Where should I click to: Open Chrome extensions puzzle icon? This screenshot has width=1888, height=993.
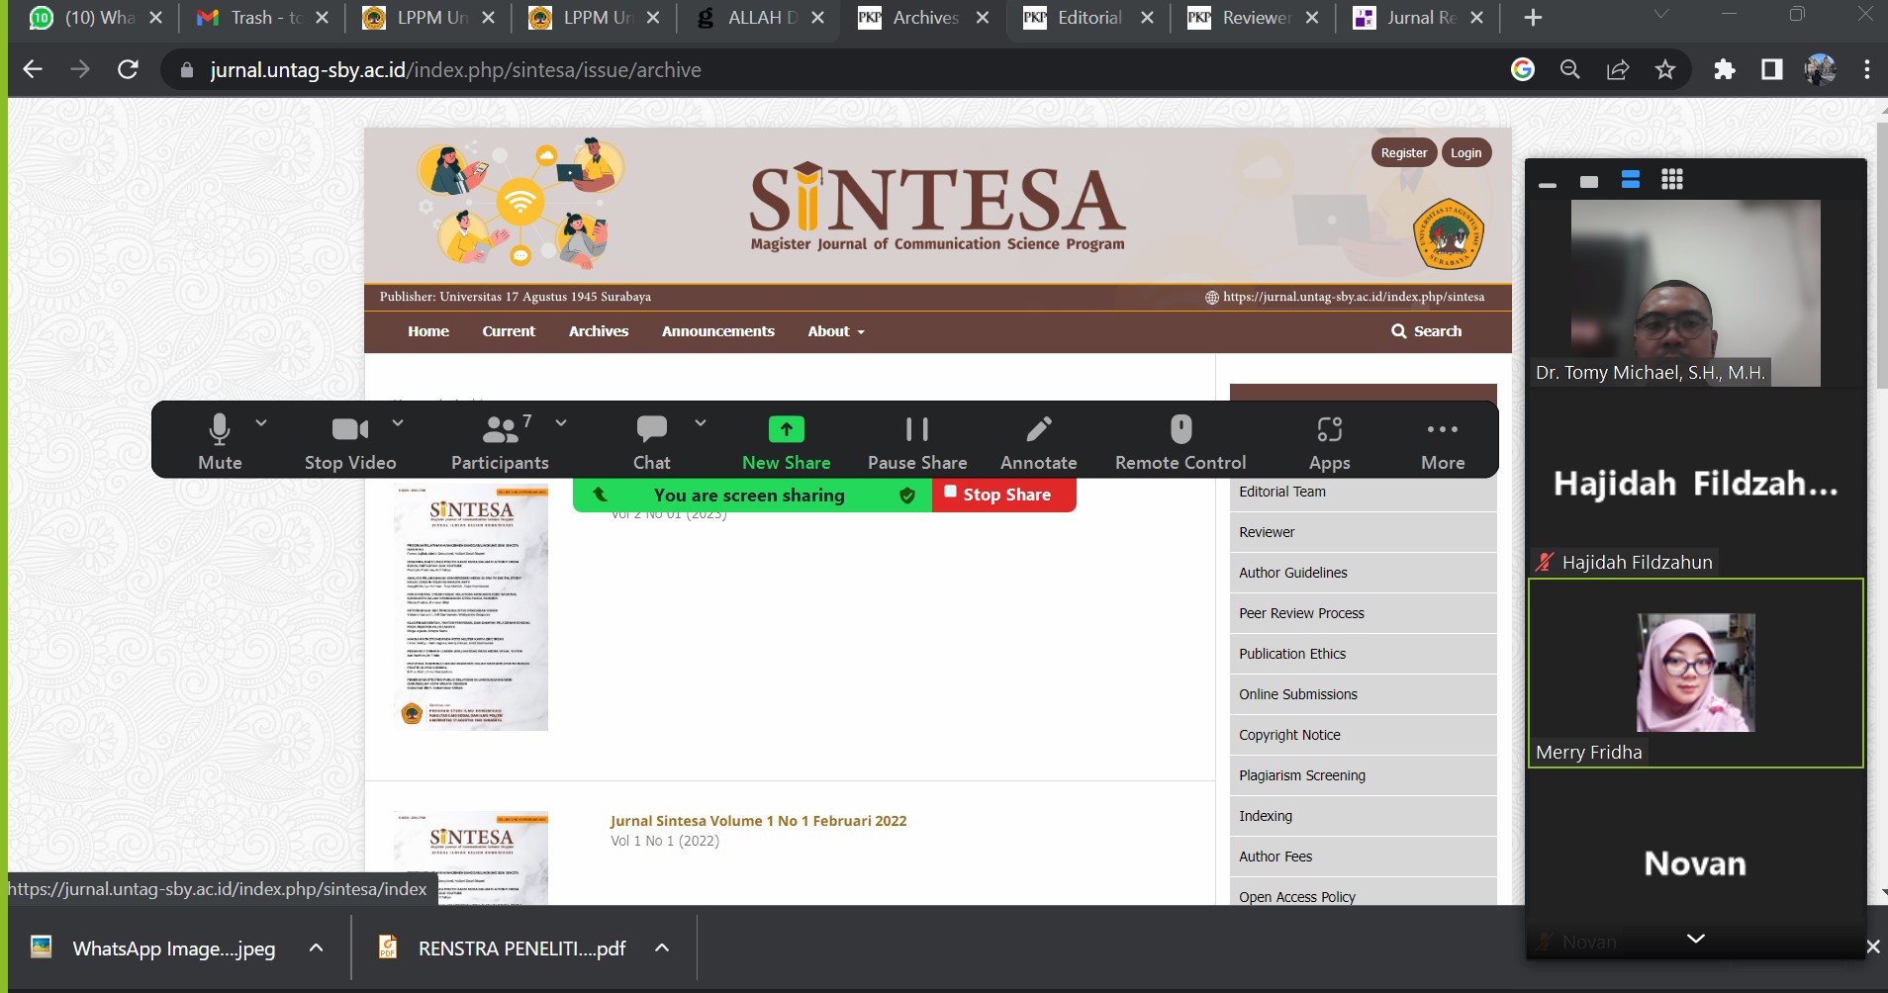[1724, 70]
